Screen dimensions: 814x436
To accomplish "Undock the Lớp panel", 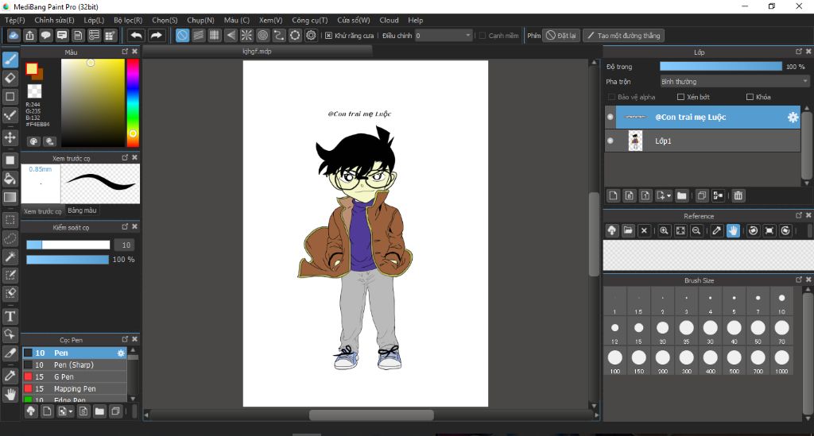I will [x=799, y=52].
